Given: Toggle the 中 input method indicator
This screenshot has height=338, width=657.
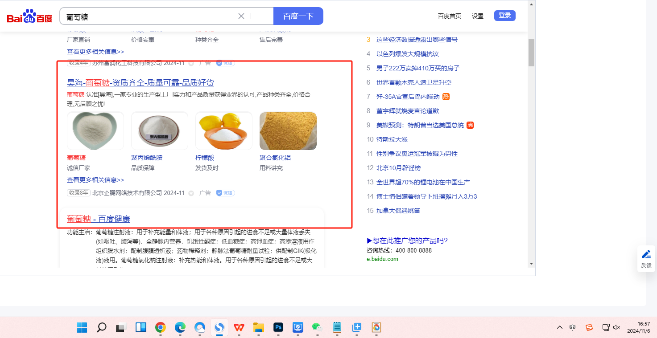Looking at the screenshot, I should click(x=573, y=328).
